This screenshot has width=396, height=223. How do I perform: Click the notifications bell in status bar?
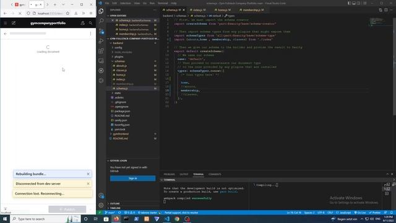pos(392,212)
